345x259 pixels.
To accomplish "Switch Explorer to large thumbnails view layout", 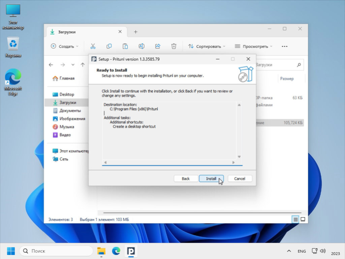I will [303, 219].
